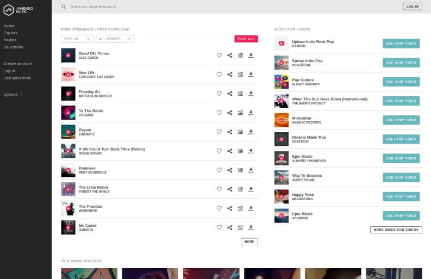Focus the search for independent music field
This screenshot has height=279, width=431.
(x=93, y=7)
